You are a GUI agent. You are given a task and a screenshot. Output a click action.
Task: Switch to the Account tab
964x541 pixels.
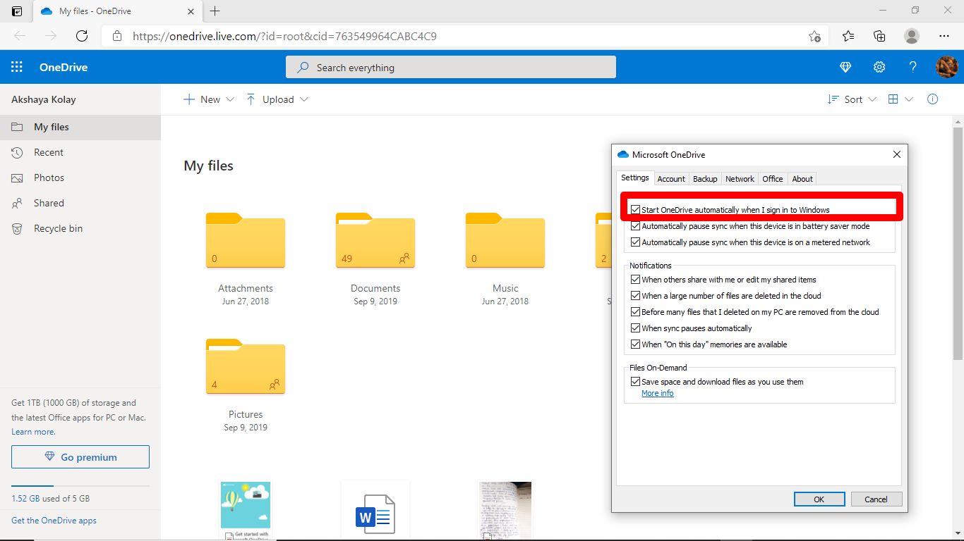pyautogui.click(x=671, y=179)
